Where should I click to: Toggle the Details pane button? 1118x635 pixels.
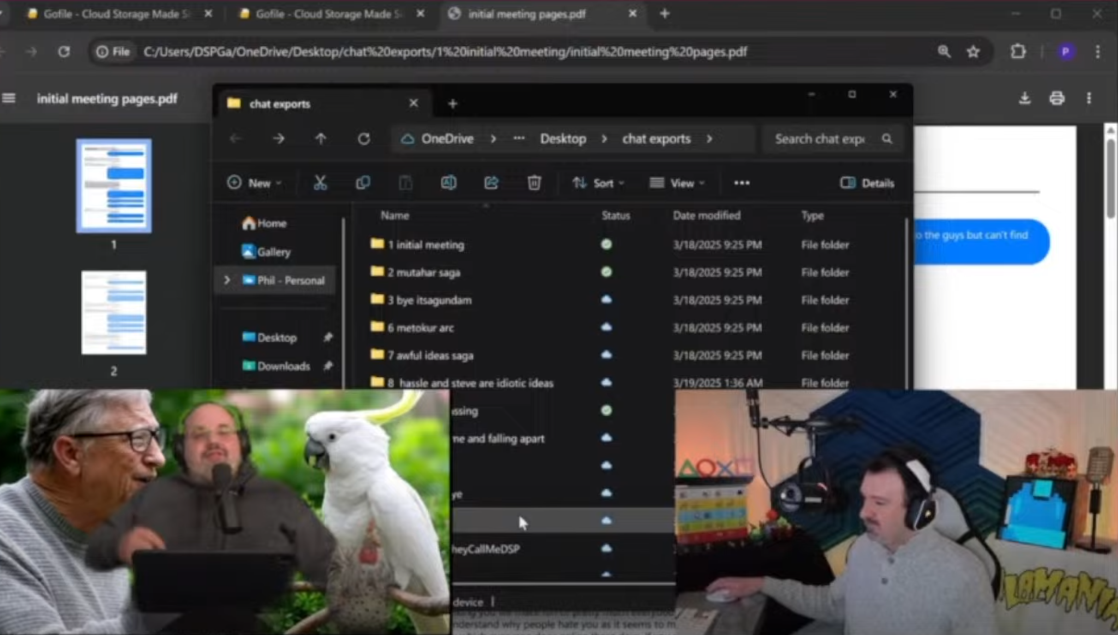click(867, 183)
